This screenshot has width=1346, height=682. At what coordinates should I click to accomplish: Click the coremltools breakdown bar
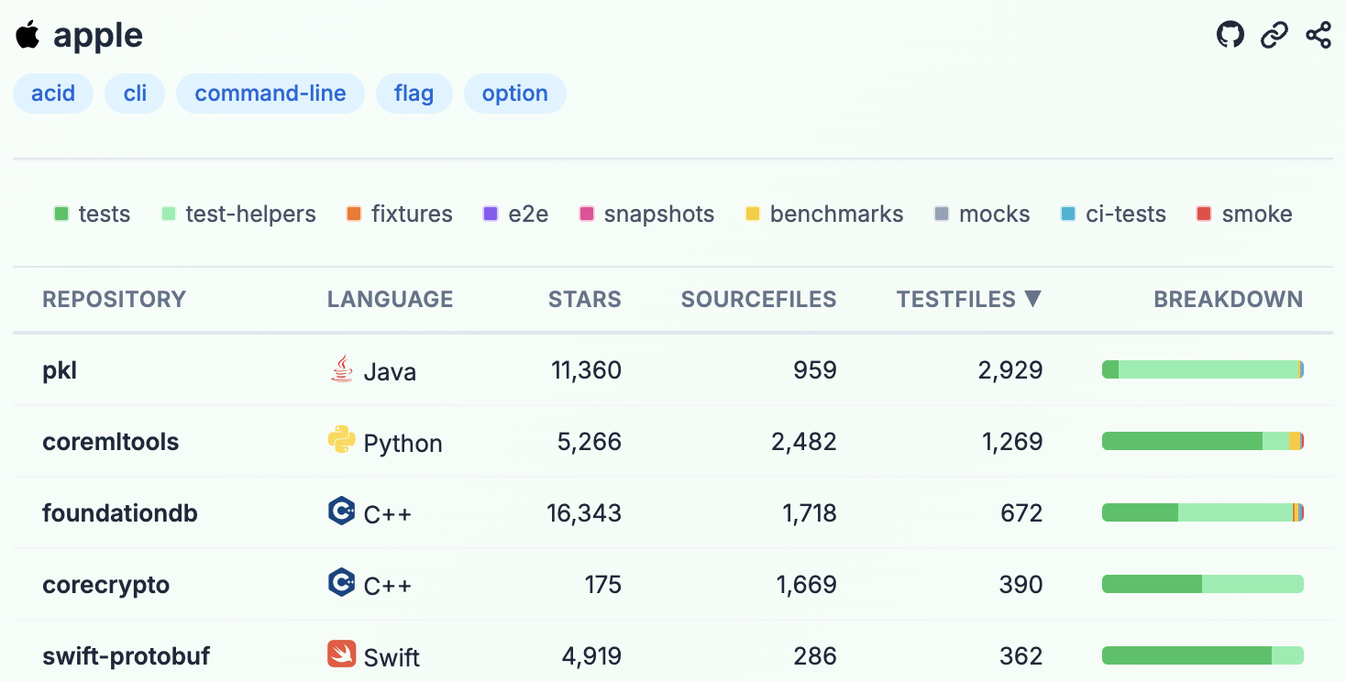click(1203, 441)
